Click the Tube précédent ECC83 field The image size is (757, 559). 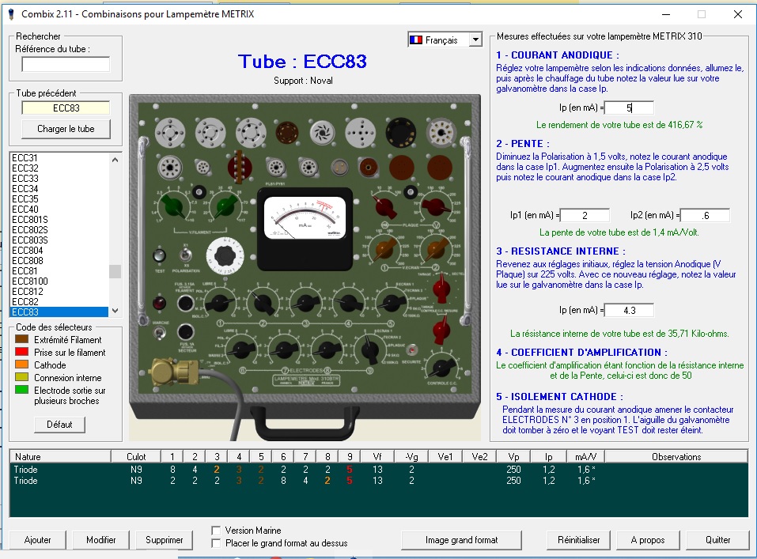click(66, 108)
